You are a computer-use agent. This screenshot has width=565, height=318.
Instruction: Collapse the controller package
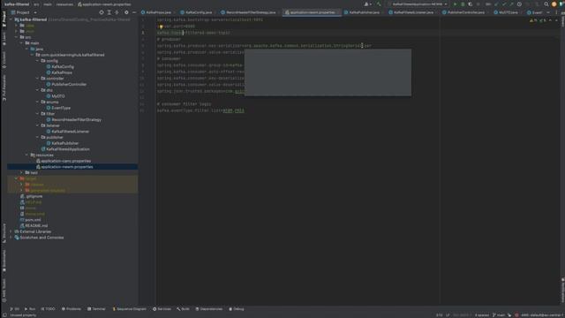pyautogui.click(x=37, y=79)
